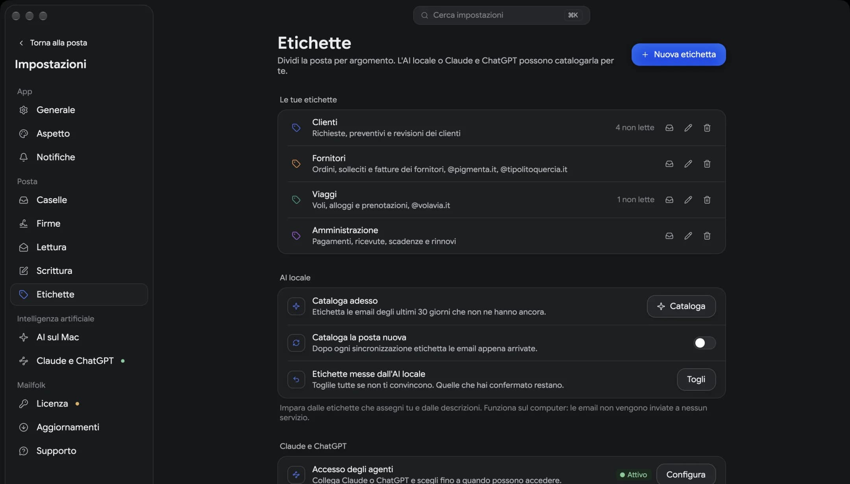Click the Cataloga button
The width and height of the screenshot is (850, 484).
tap(681, 306)
